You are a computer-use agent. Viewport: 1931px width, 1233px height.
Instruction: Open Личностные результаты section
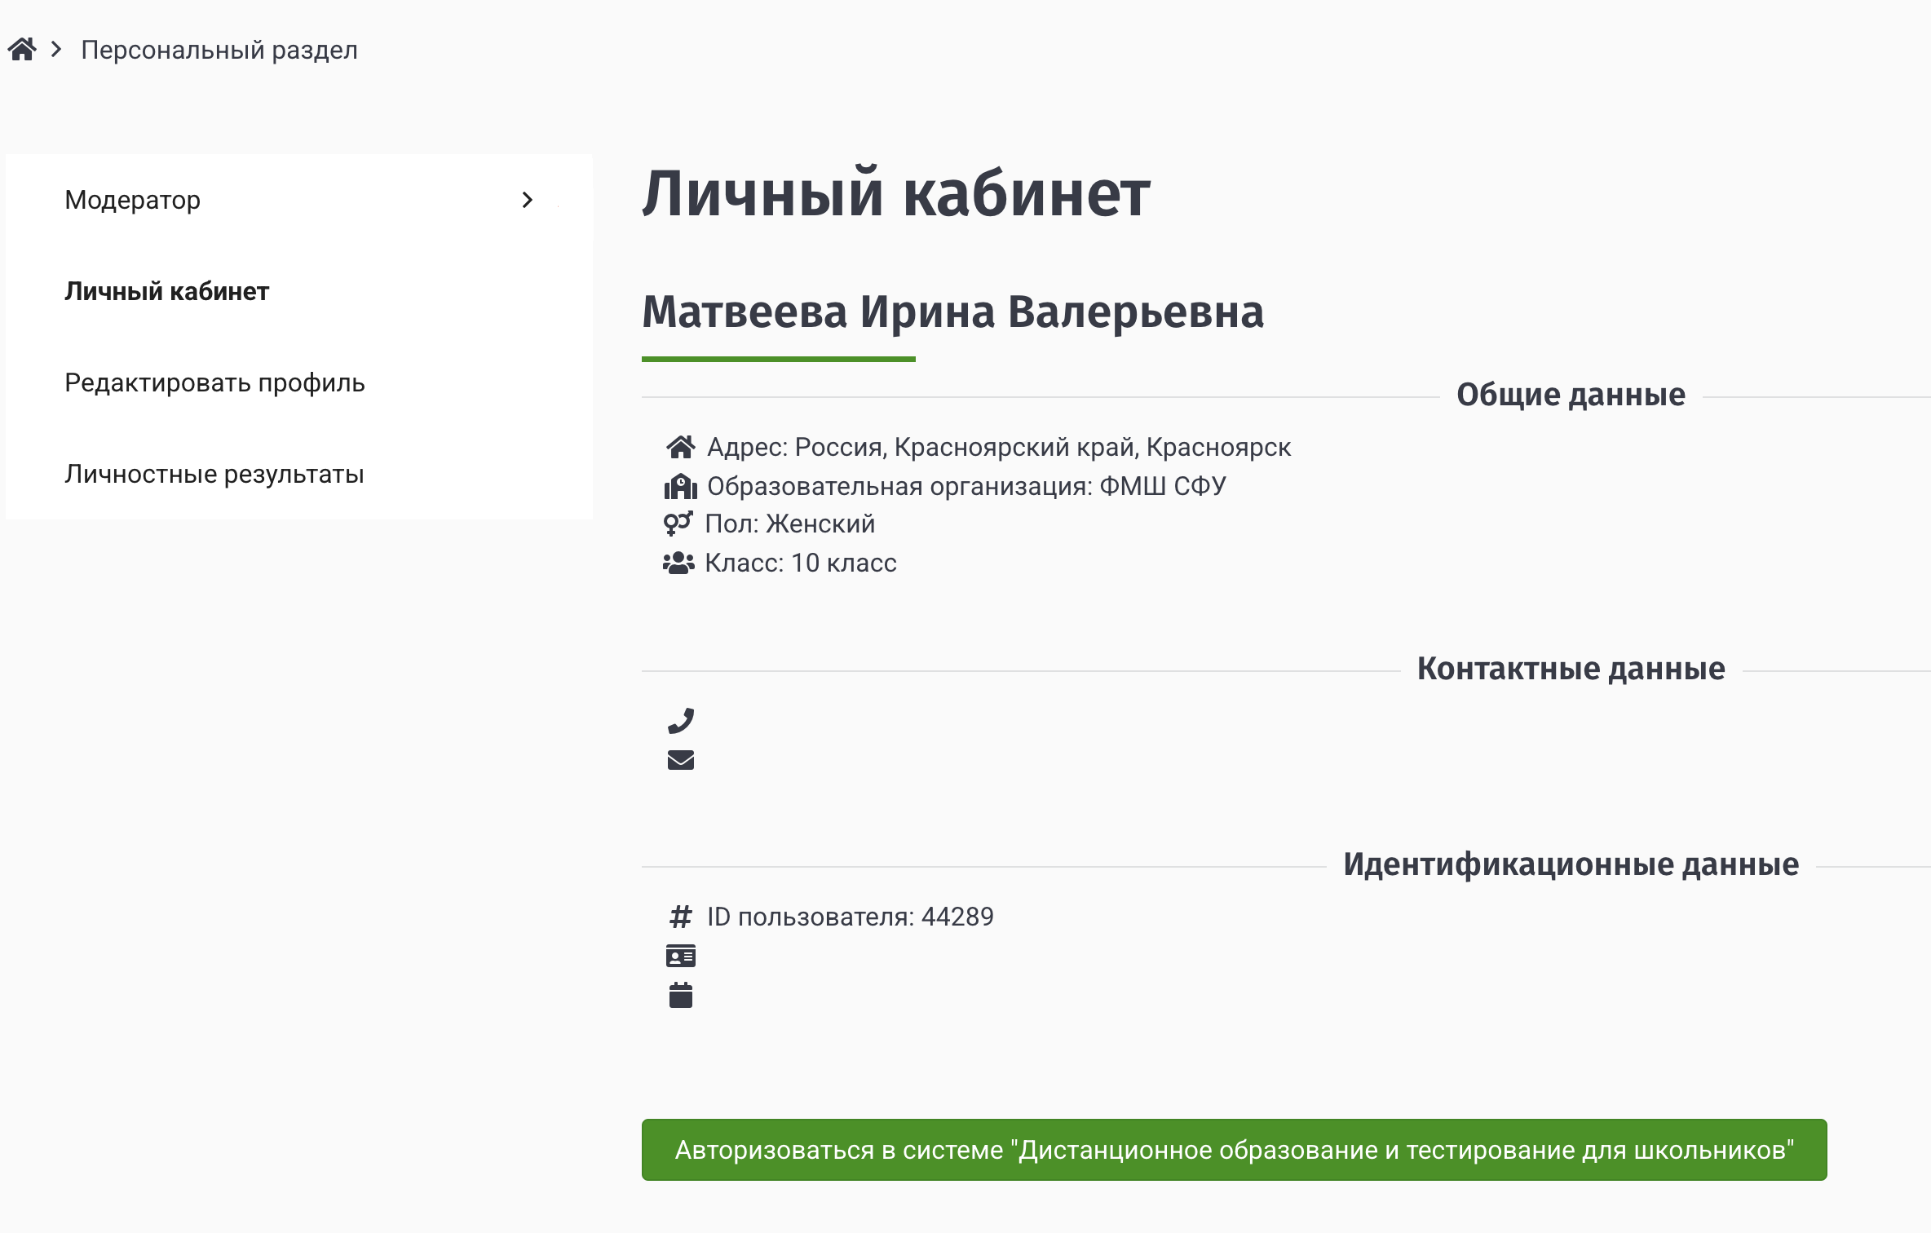pyautogui.click(x=214, y=474)
